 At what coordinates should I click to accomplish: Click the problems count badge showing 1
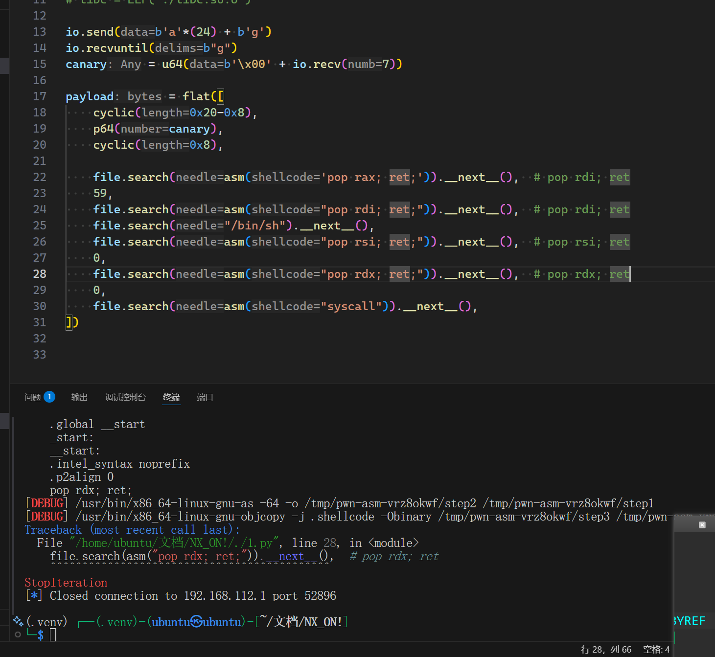point(49,397)
